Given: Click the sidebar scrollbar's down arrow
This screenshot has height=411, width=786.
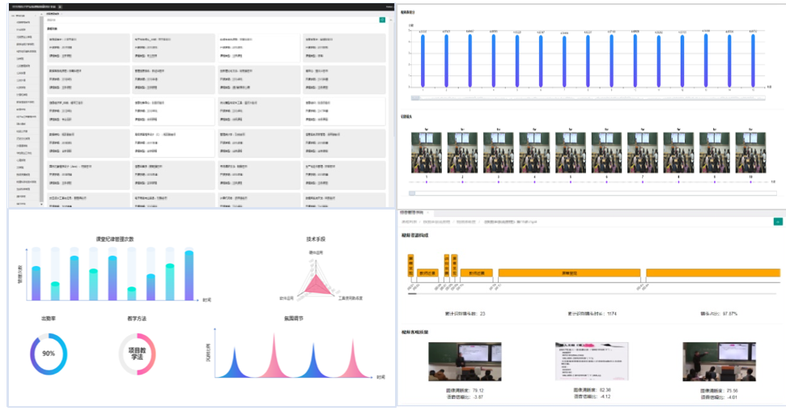Looking at the screenshot, I should [40, 204].
